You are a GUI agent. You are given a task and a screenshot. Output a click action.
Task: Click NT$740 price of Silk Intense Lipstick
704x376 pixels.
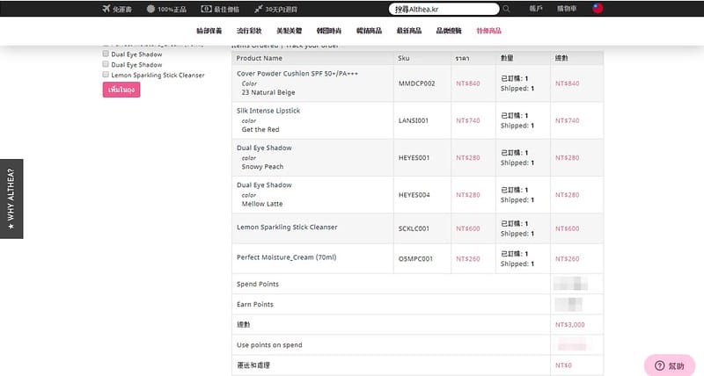[468, 120]
